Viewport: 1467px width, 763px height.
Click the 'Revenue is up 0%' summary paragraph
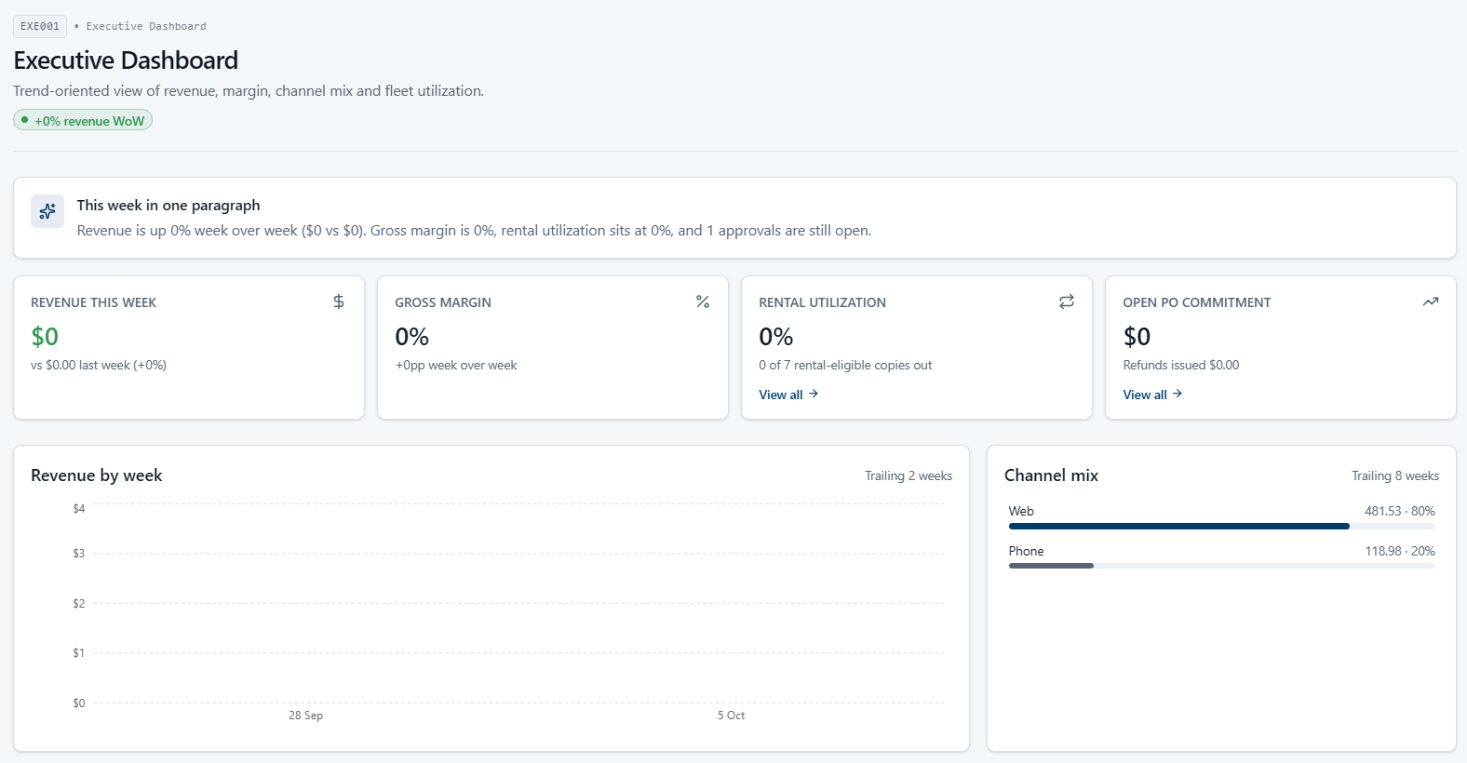tap(474, 231)
